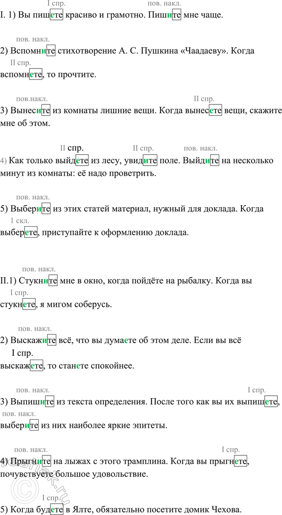Viewport: 282px width, 515px height.
Task: Click the word "прочтите"
Action: 78,75
